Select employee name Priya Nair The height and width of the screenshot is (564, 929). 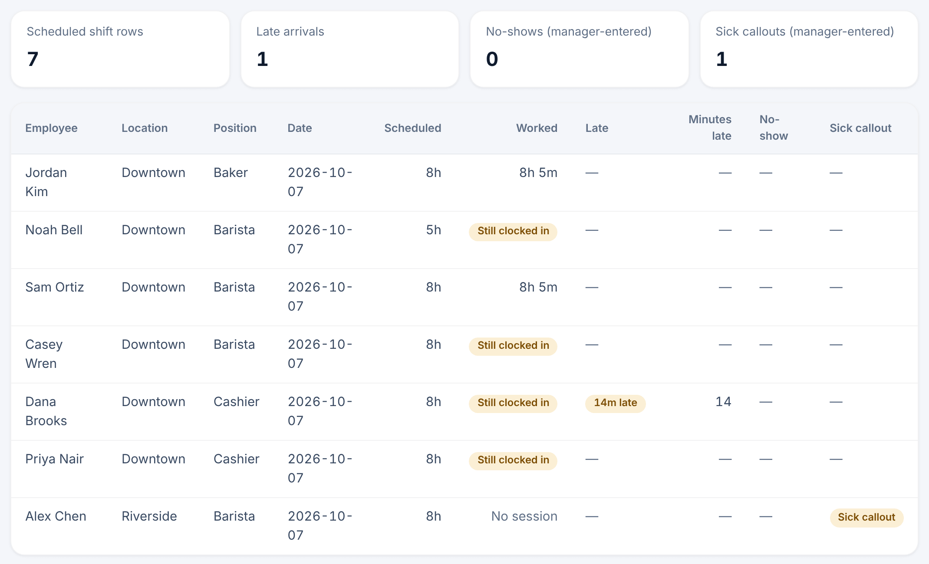(54, 459)
